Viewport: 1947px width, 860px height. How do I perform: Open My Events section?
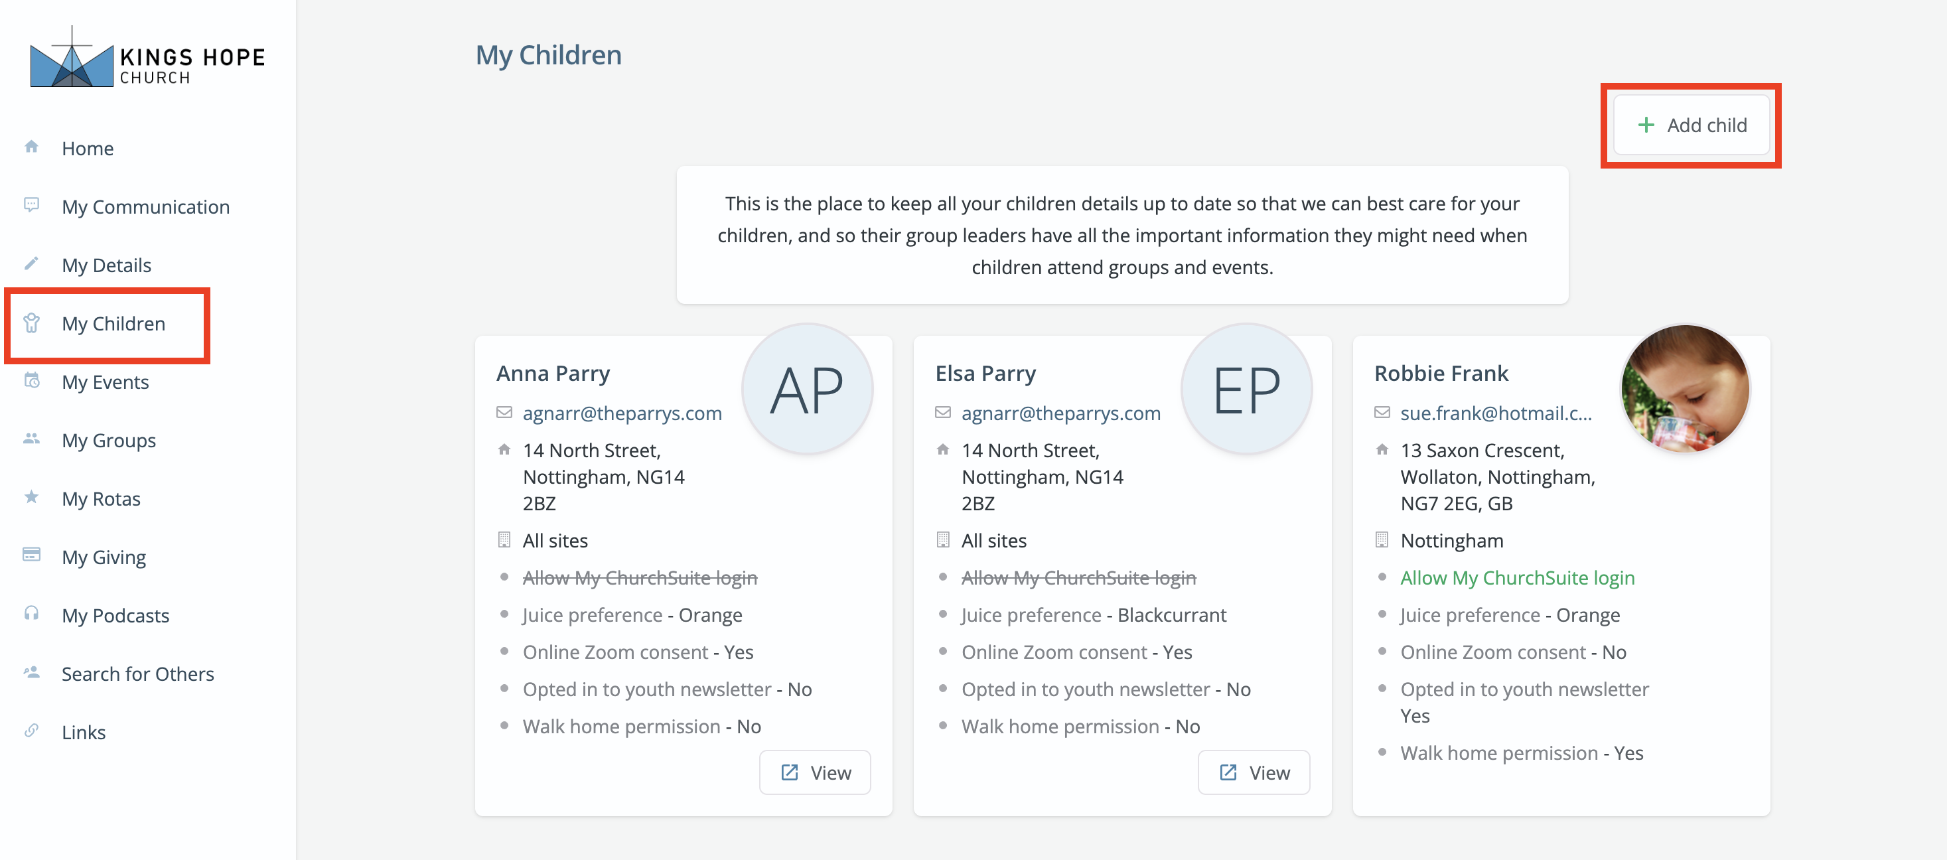point(105,382)
